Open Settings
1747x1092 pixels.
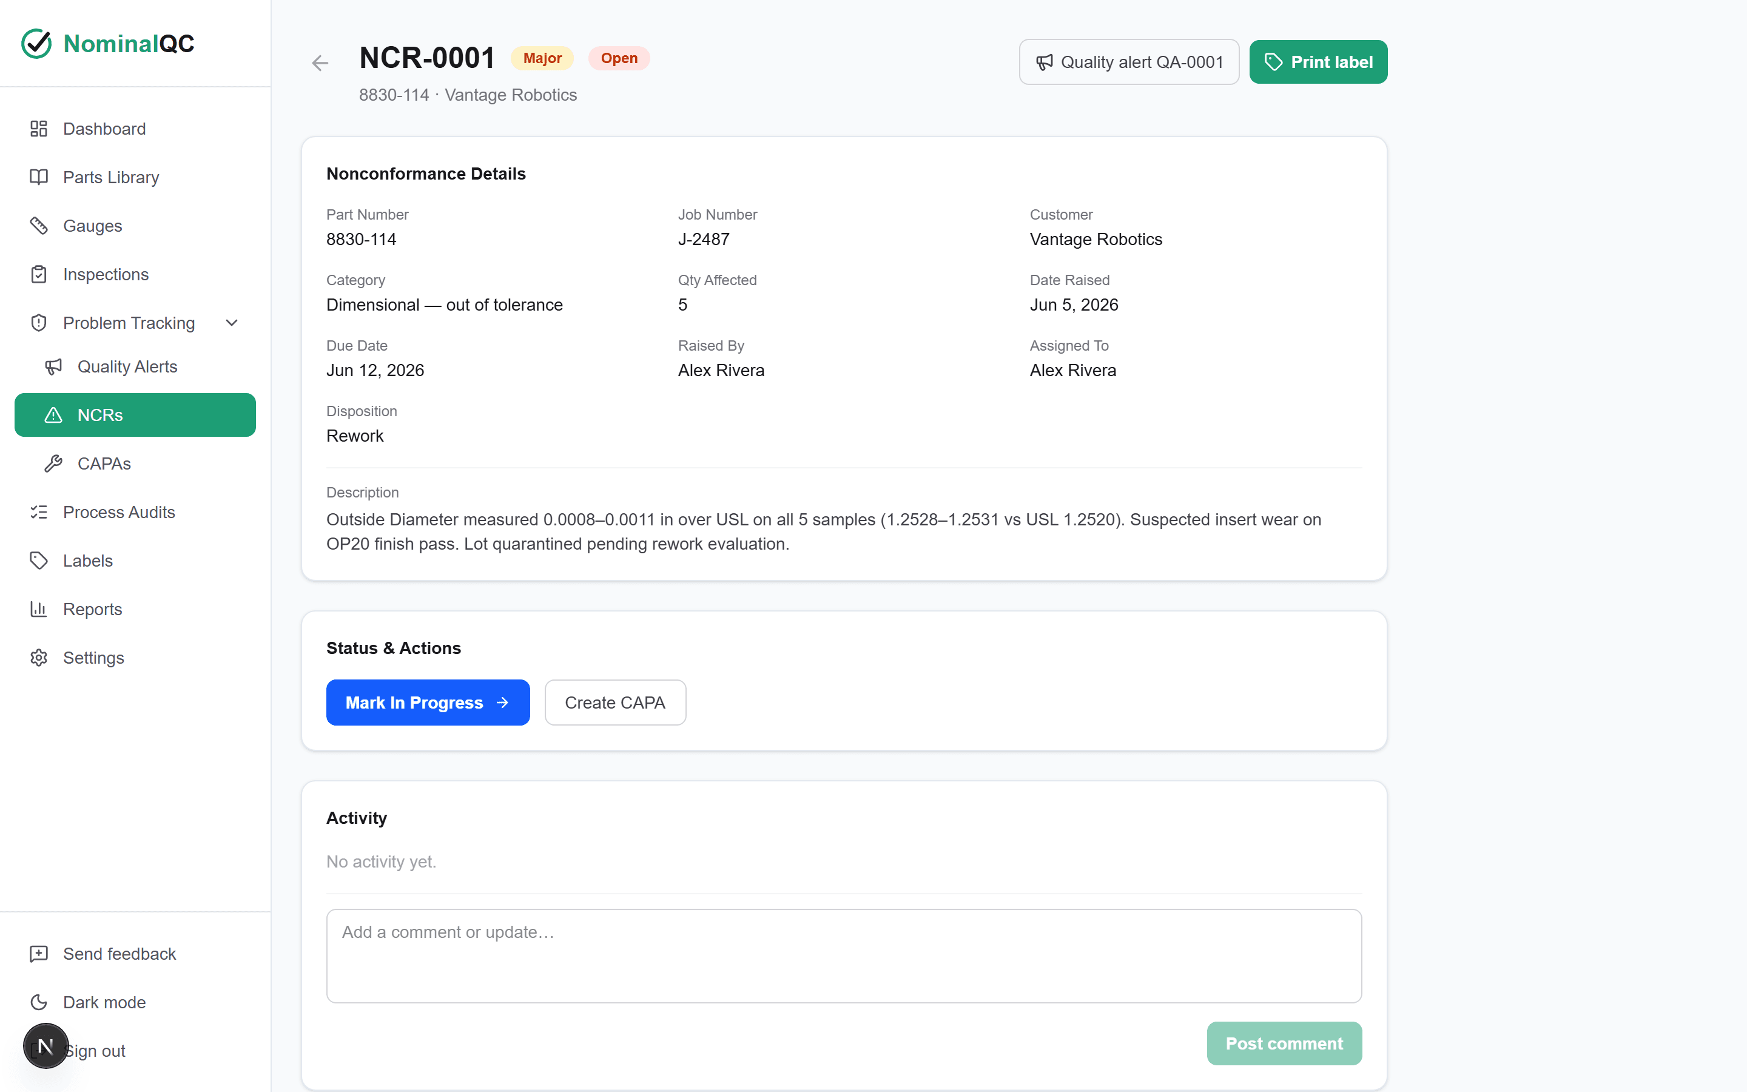pos(135,658)
